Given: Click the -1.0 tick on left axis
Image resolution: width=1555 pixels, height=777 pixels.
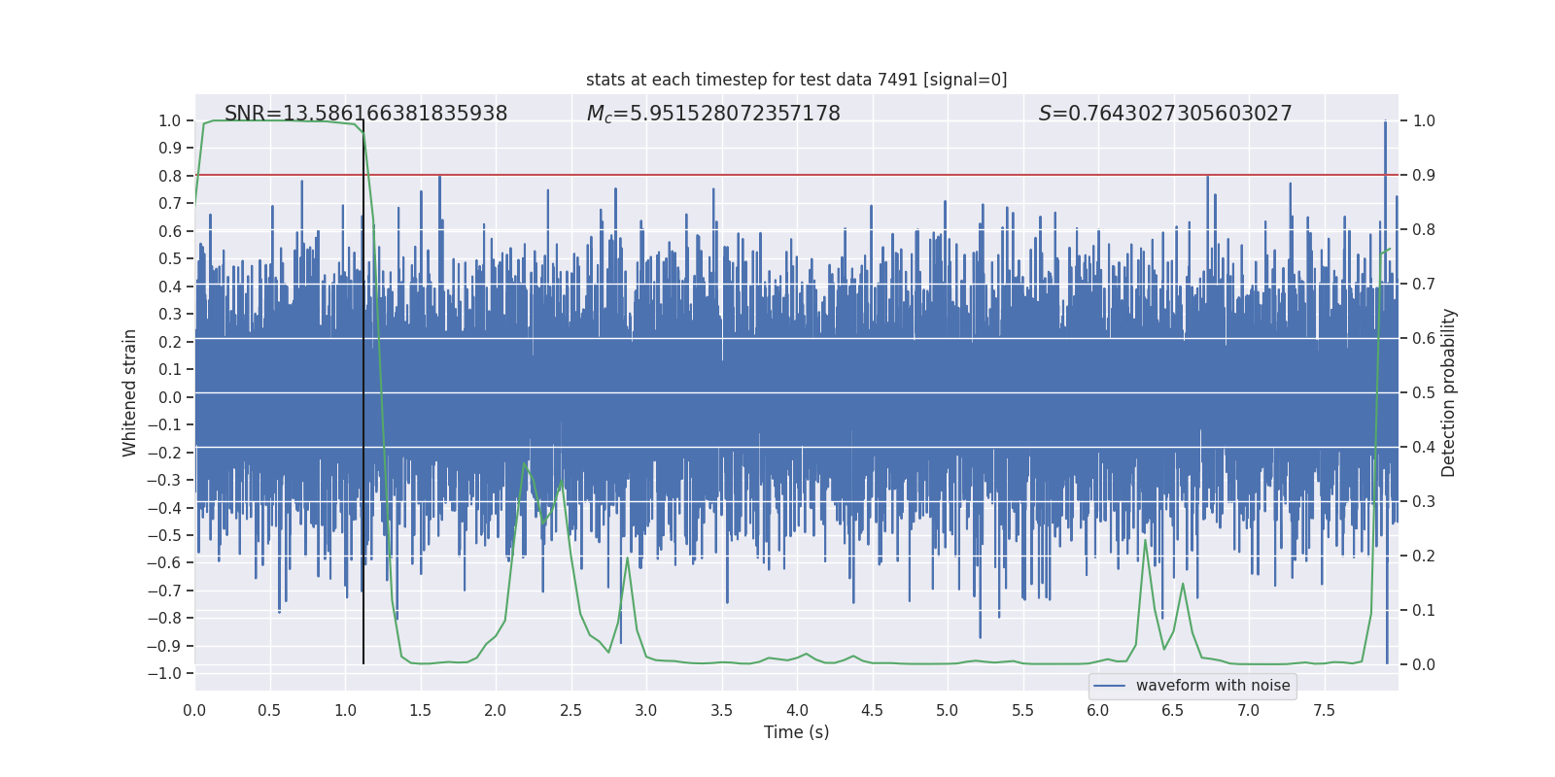Looking at the screenshot, I should click(x=169, y=674).
